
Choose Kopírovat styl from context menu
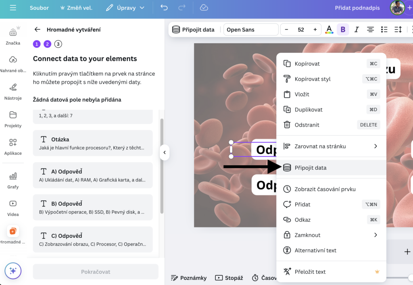(332, 79)
